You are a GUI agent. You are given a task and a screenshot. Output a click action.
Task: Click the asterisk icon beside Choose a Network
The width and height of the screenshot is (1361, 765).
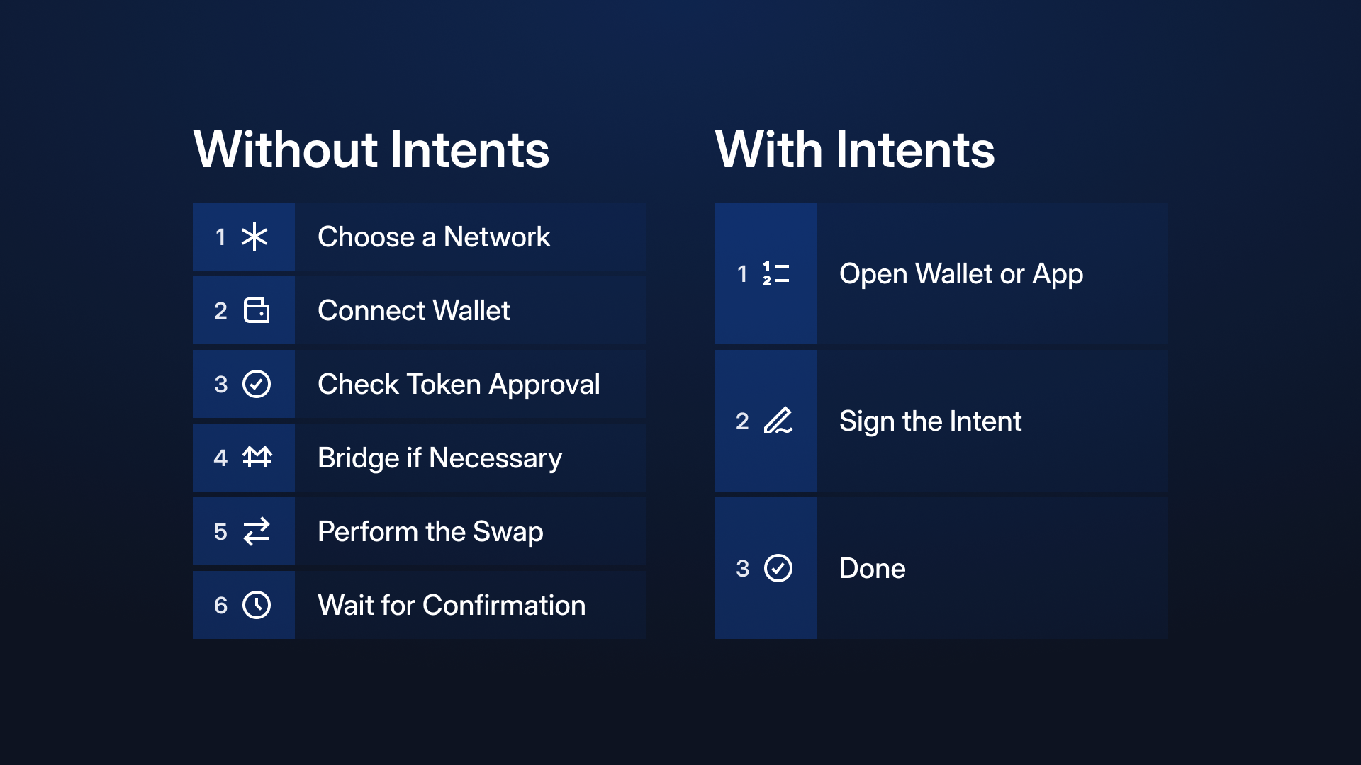[x=254, y=237]
